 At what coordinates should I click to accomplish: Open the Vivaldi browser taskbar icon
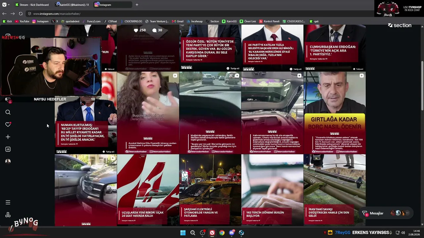(212, 233)
